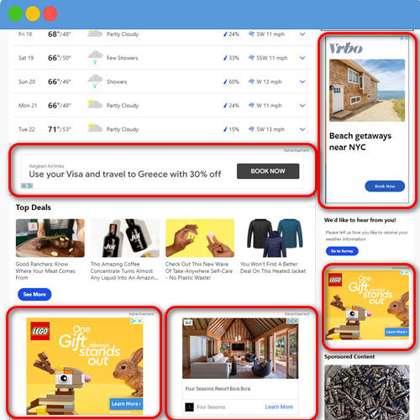This screenshot has width=420, height=420.
Task: Open the heated jacket deal thumbnail
Action: (275, 238)
